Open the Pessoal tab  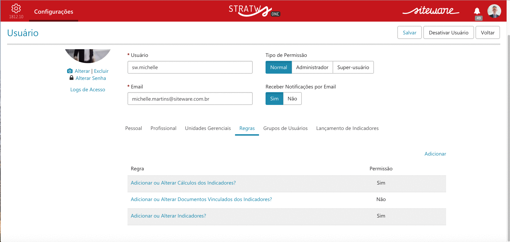(133, 128)
